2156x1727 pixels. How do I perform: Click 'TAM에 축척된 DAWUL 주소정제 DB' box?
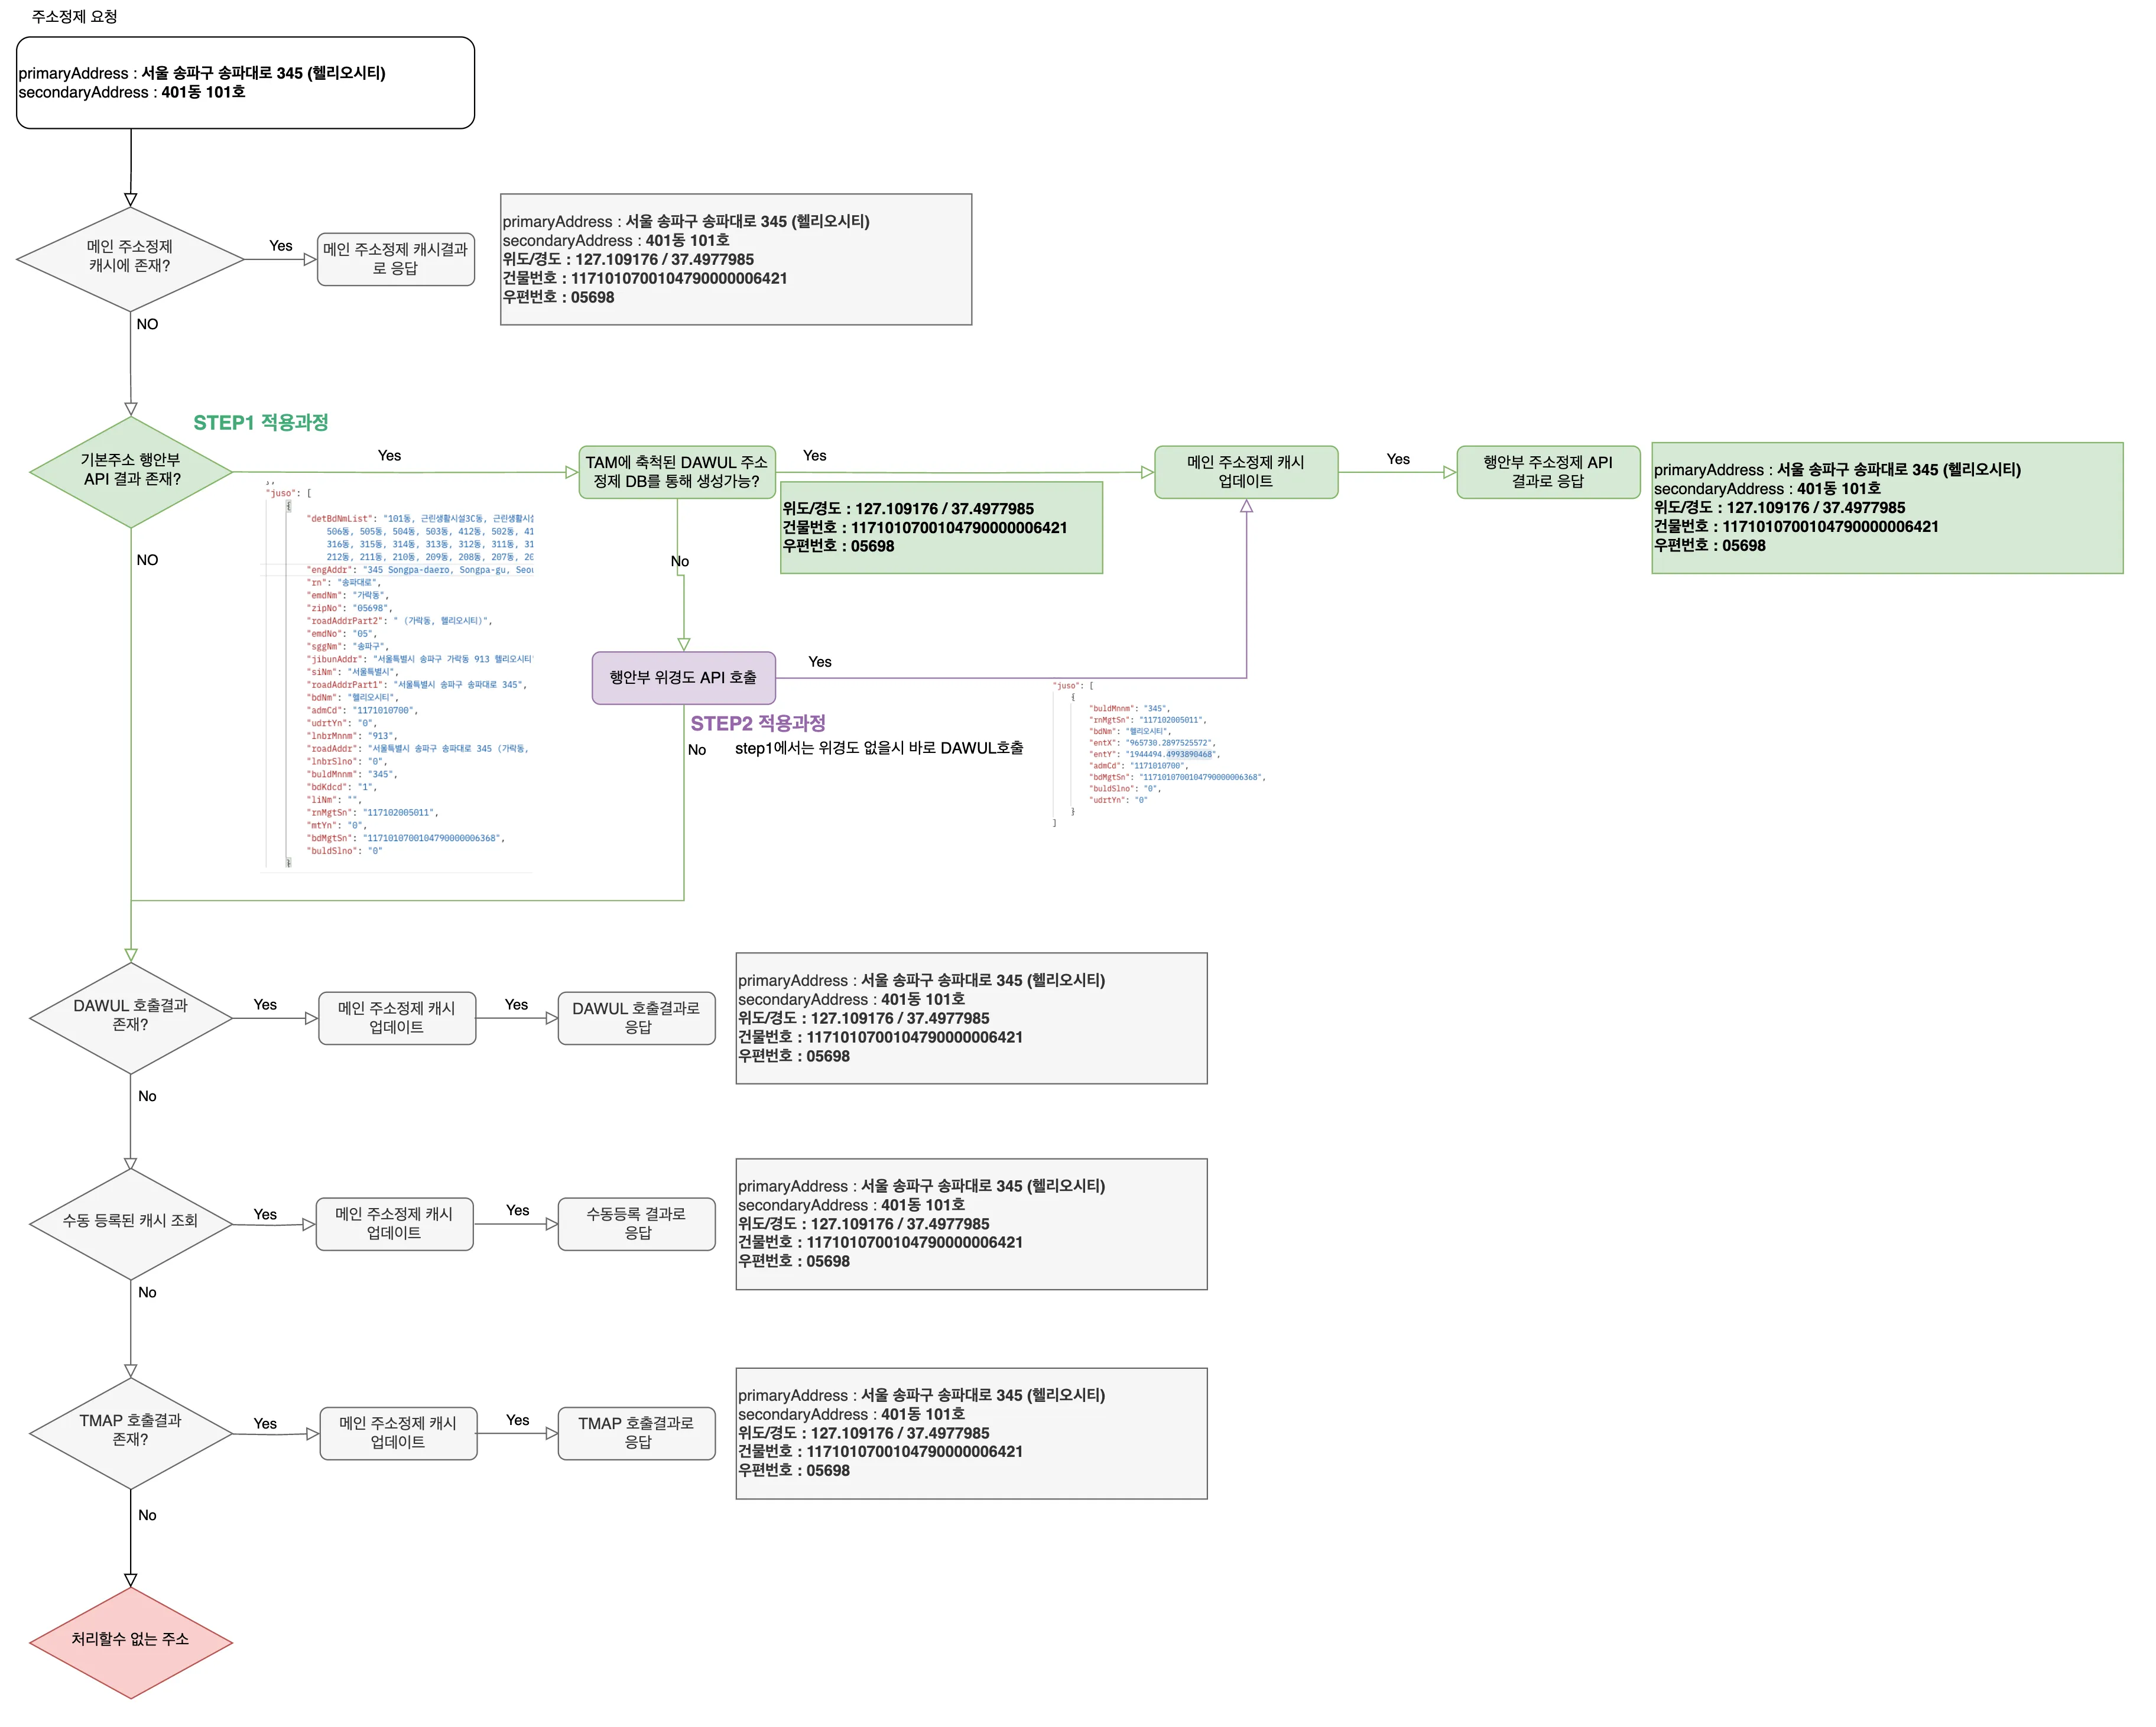[677, 472]
